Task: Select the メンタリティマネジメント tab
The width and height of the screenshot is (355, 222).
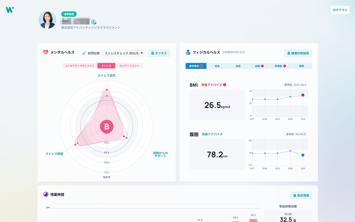Action: [x=80, y=66]
